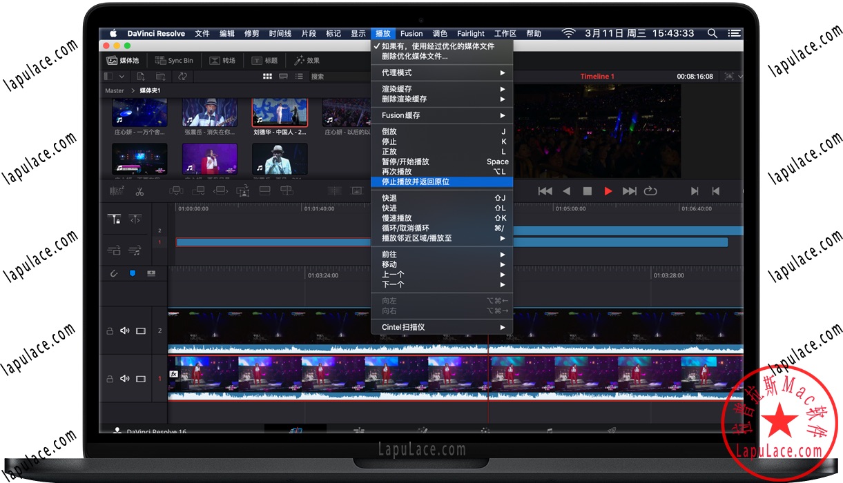Switch media pool to thumbnail grid view
The width and height of the screenshot is (843, 483).
[267, 76]
